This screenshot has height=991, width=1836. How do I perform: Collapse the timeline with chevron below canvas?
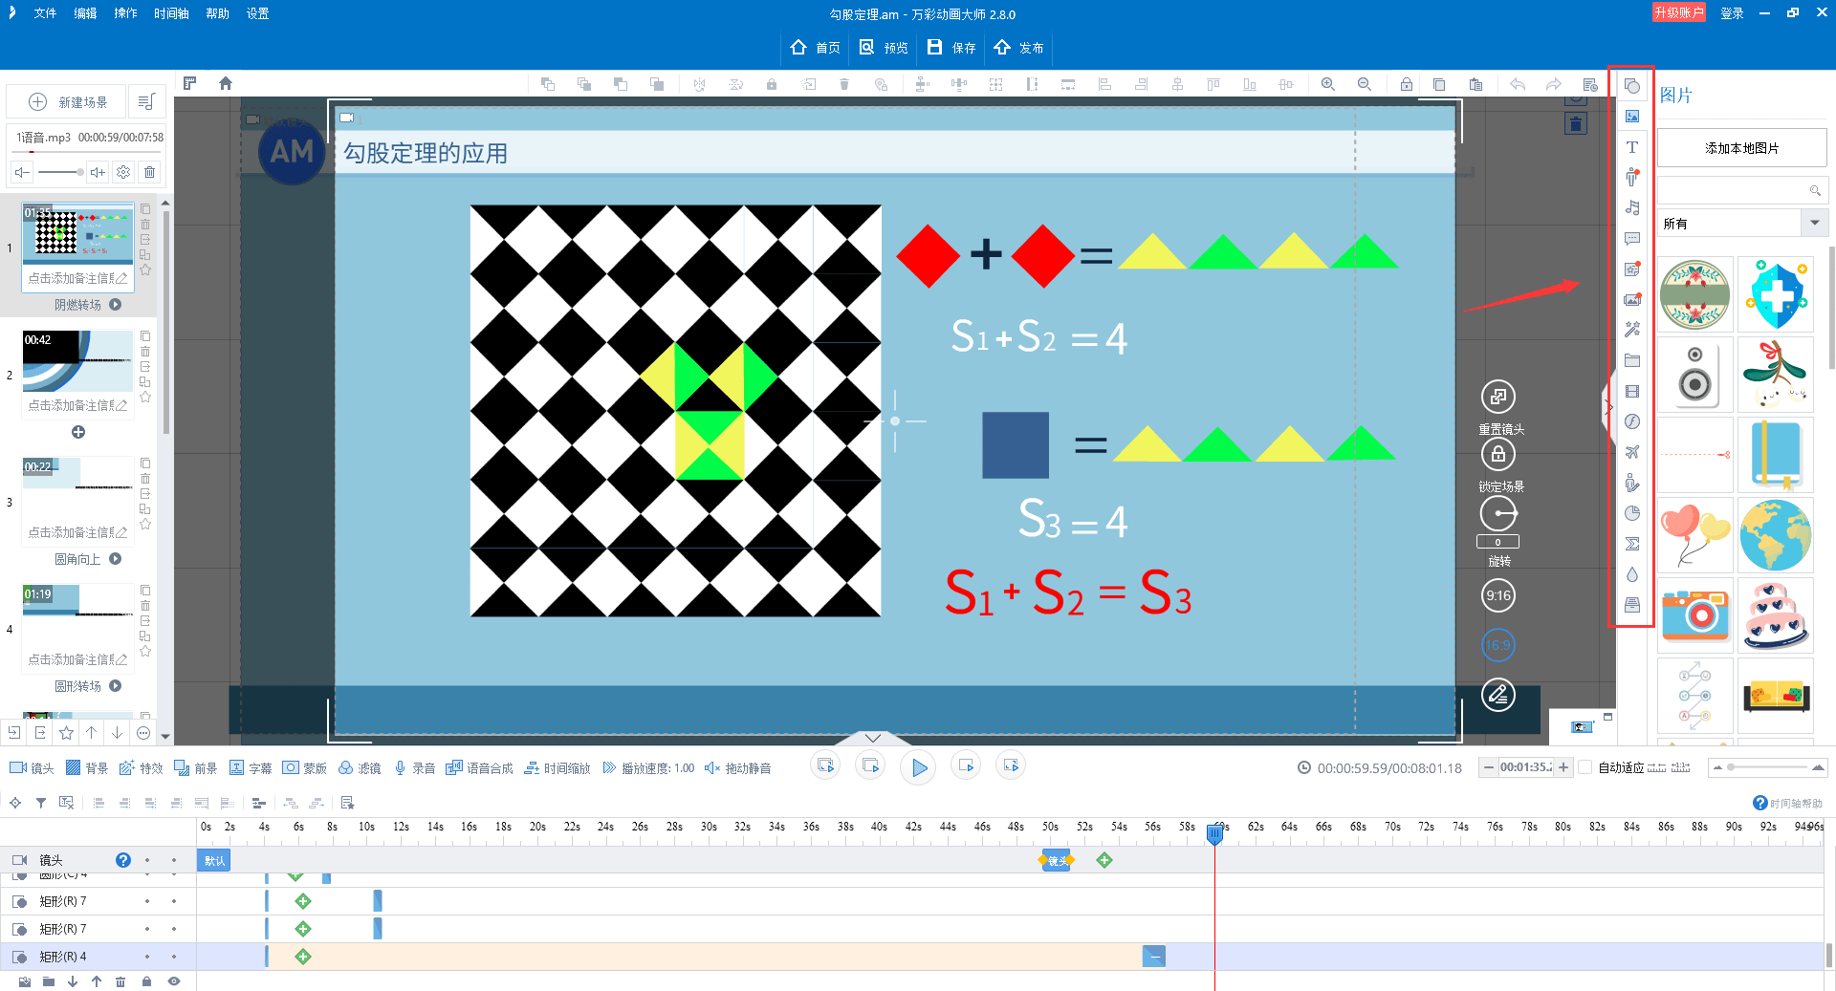tap(872, 738)
